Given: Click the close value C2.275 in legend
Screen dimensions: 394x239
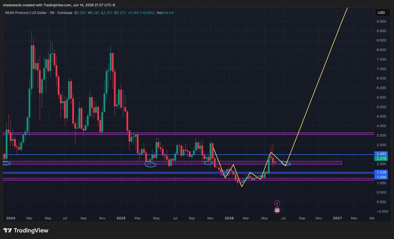Looking at the screenshot, I should (120, 13).
